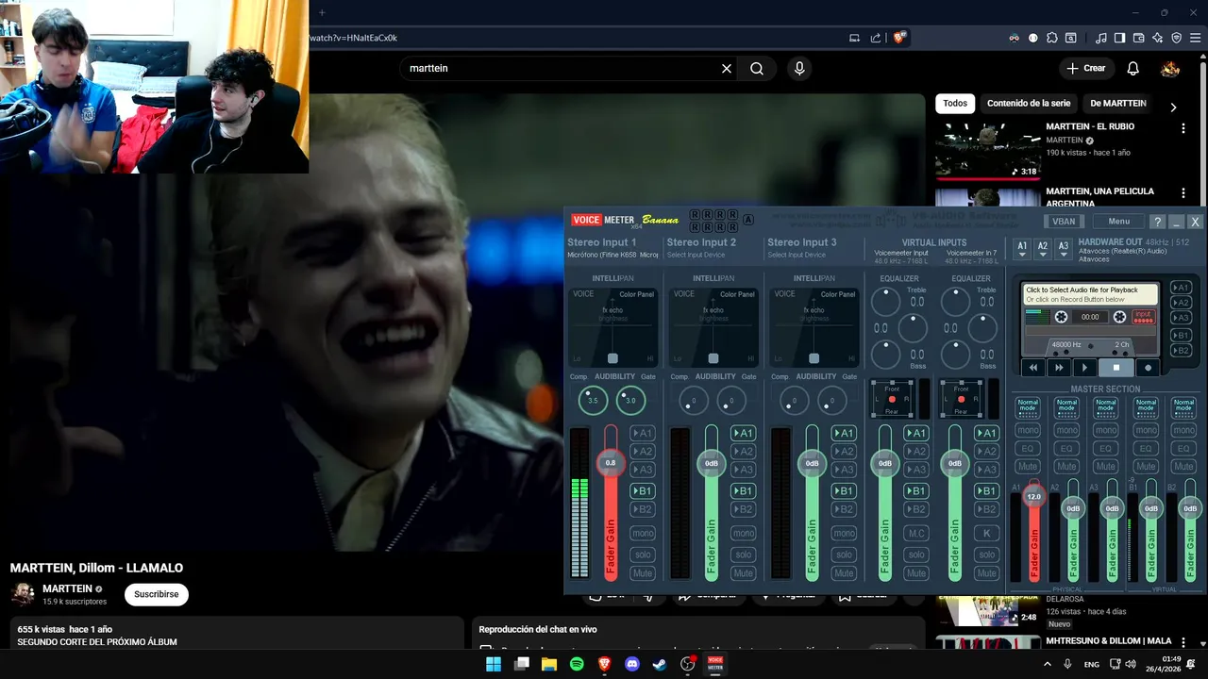Open A3 hardware out device dropdown
The height and width of the screenshot is (679, 1208).
[x=1063, y=248]
